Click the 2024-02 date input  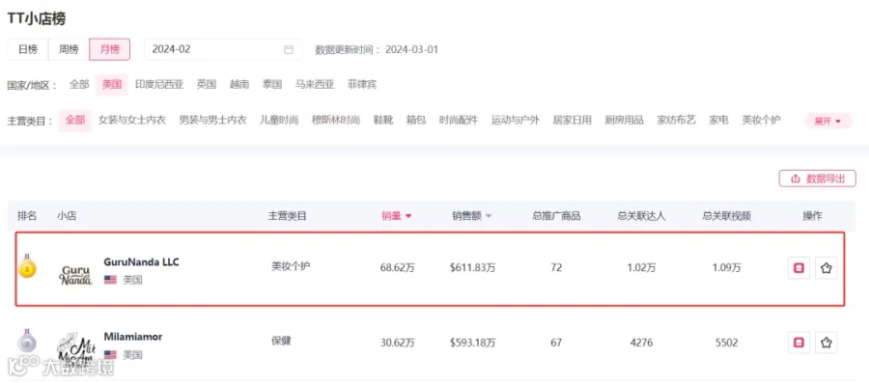(223, 49)
